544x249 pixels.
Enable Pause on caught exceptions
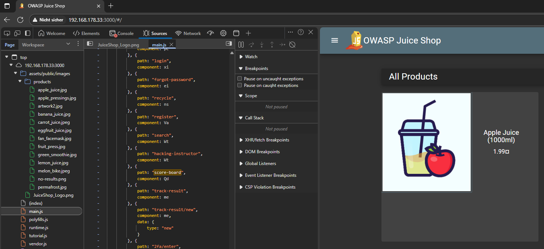(x=240, y=85)
